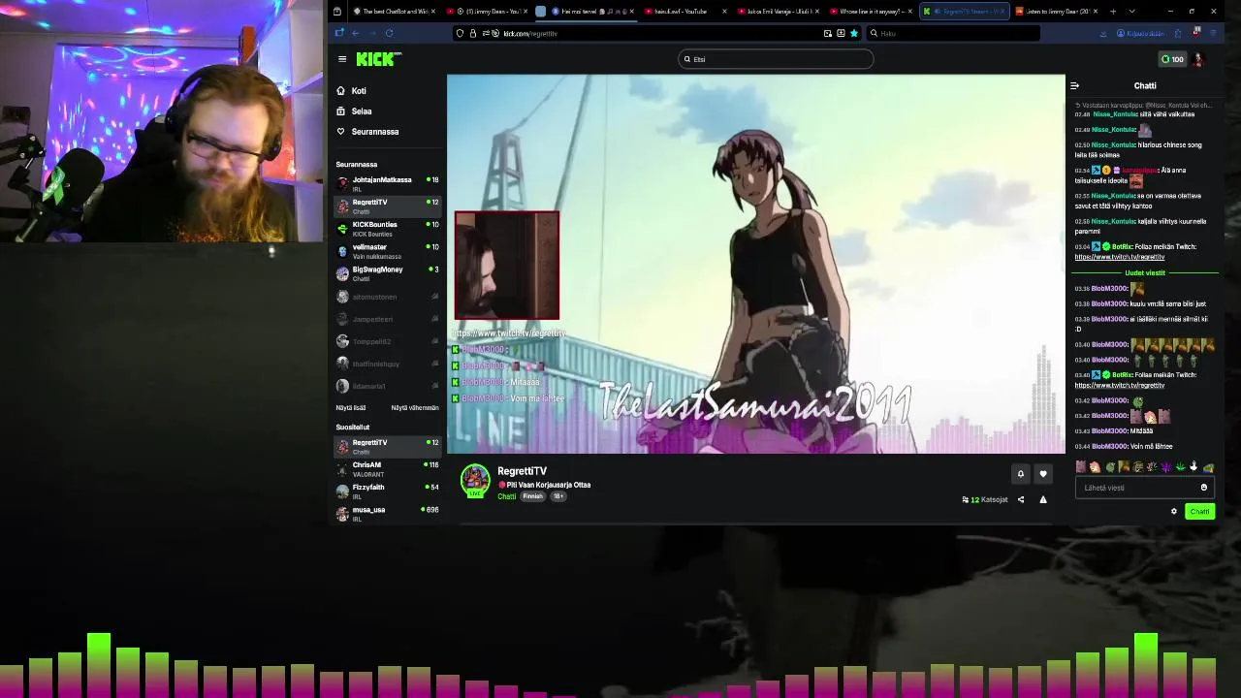Click the Finnish language tag
This screenshot has height=698, width=1241.
533,496
